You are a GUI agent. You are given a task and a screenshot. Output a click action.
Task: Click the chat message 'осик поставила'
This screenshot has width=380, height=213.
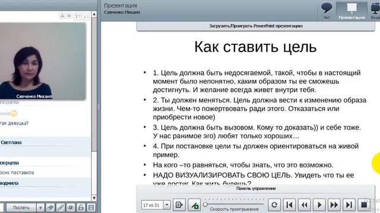click(x=17, y=172)
